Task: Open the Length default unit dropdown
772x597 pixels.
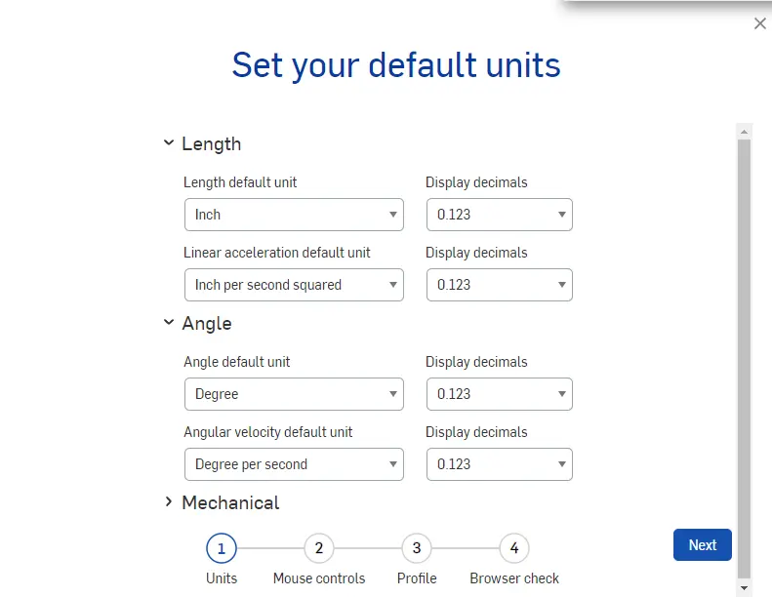Action: pos(294,215)
